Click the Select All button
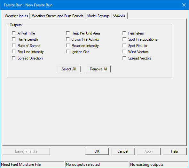The height and width of the screenshot is (168, 189). click(x=69, y=69)
